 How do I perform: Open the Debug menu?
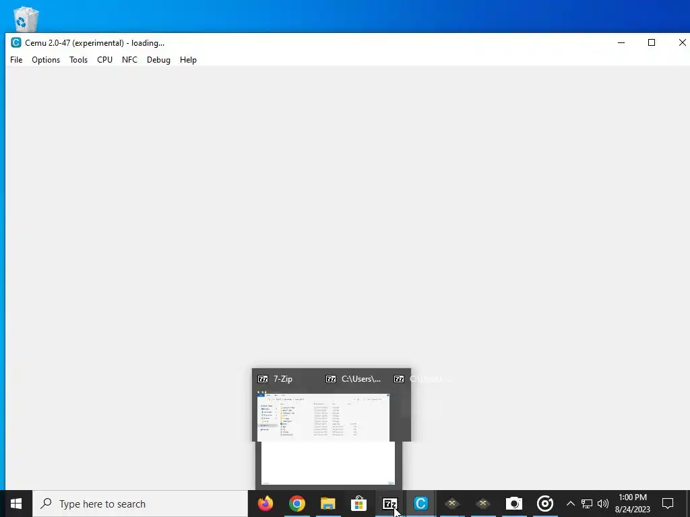pos(158,60)
